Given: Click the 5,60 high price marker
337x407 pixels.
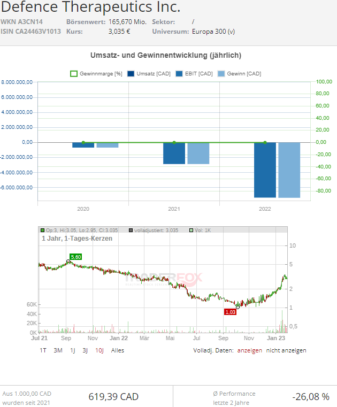Looking at the screenshot, I should (x=76, y=257).
